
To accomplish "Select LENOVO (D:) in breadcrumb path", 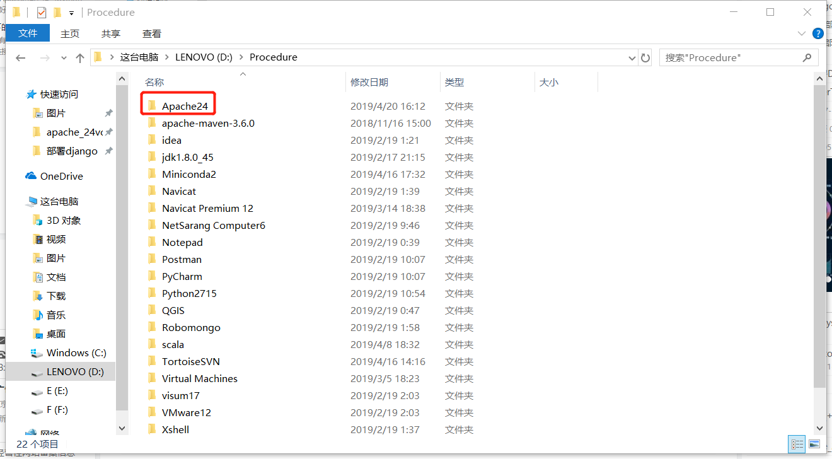I will 203,57.
